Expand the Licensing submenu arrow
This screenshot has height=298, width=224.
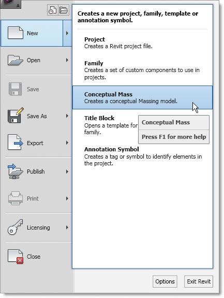tap(67, 228)
